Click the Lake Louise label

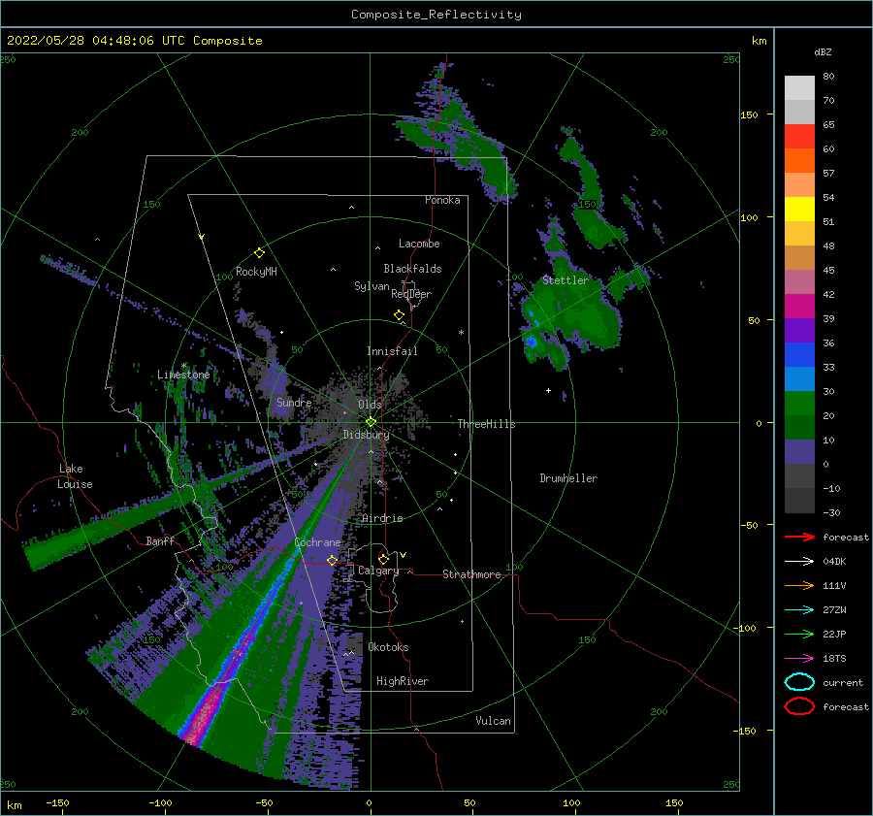point(75,476)
